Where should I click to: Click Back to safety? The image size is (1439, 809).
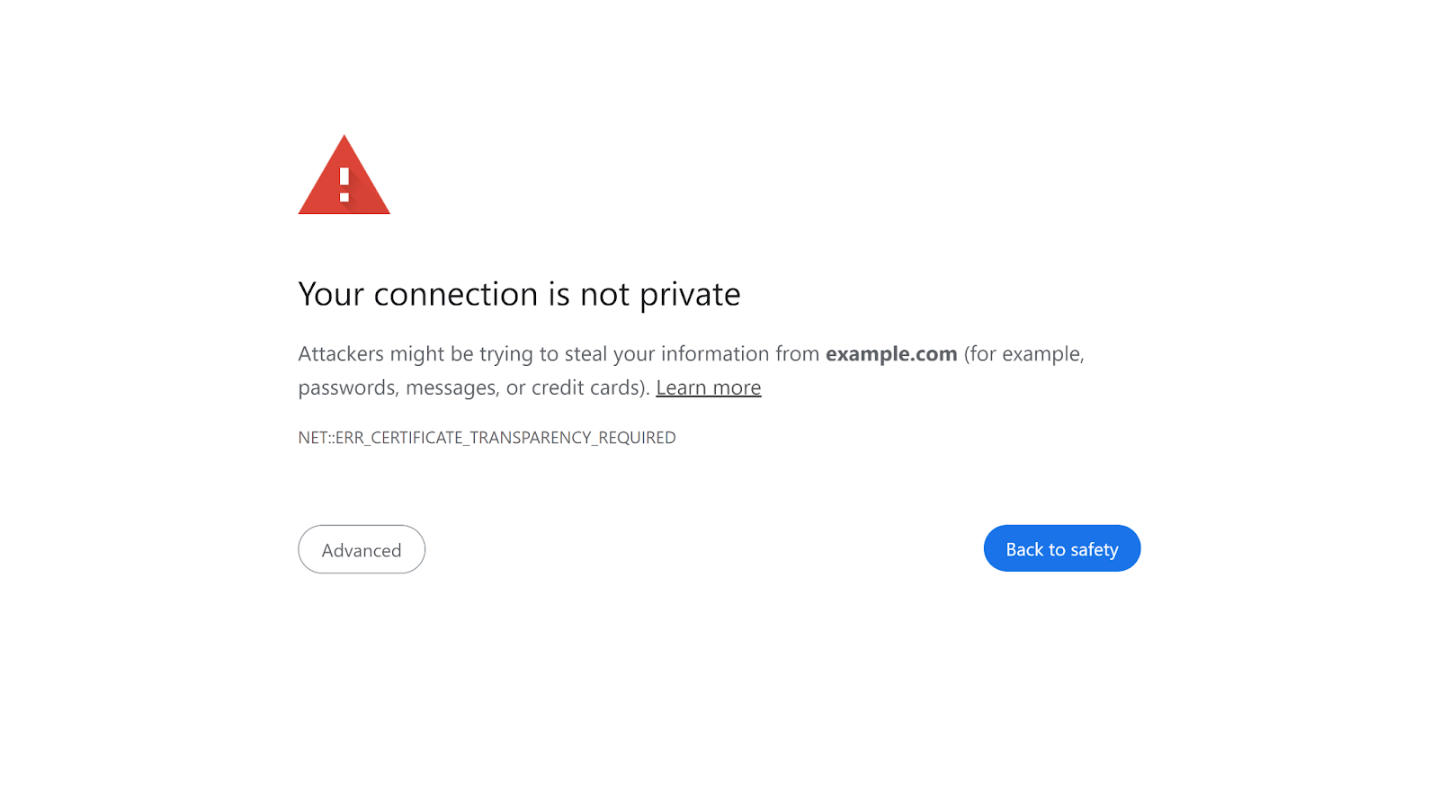pos(1062,548)
